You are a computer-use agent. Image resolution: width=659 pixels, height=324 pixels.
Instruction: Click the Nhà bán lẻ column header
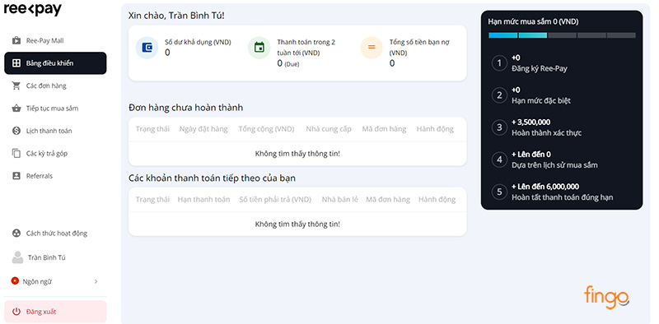pos(339,199)
